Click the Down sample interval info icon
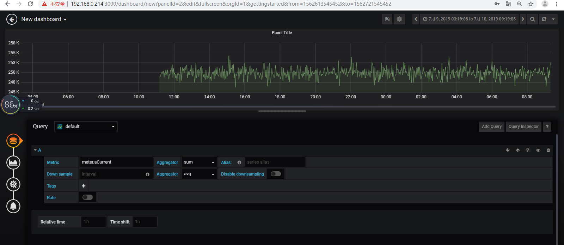 coord(147,174)
